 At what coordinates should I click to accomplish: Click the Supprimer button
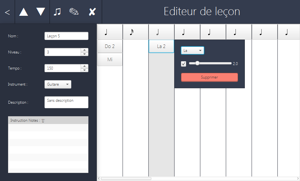(x=209, y=77)
